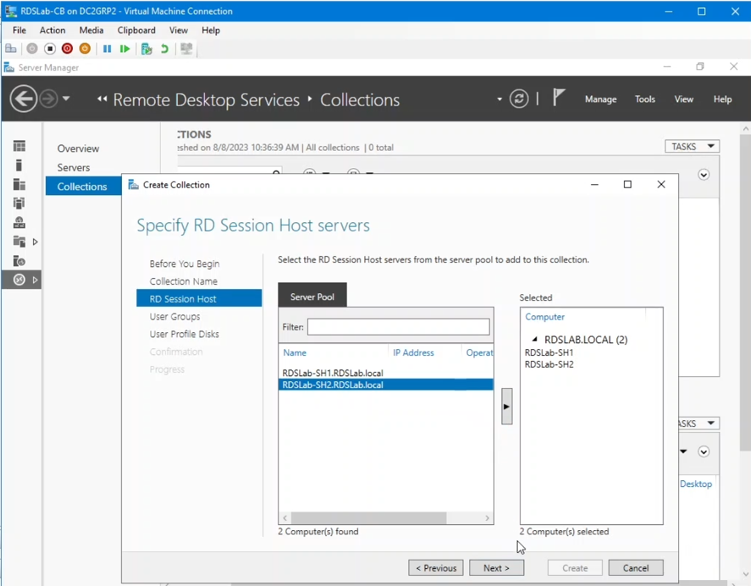Image resolution: width=751 pixels, height=586 pixels.
Task: Click the forward navigation arrow
Action: (48, 99)
